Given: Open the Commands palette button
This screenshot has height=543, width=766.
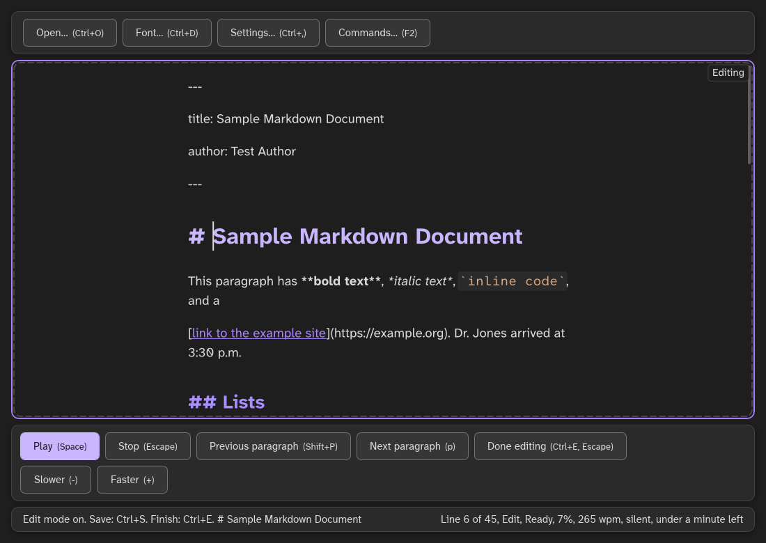Looking at the screenshot, I should [377, 33].
